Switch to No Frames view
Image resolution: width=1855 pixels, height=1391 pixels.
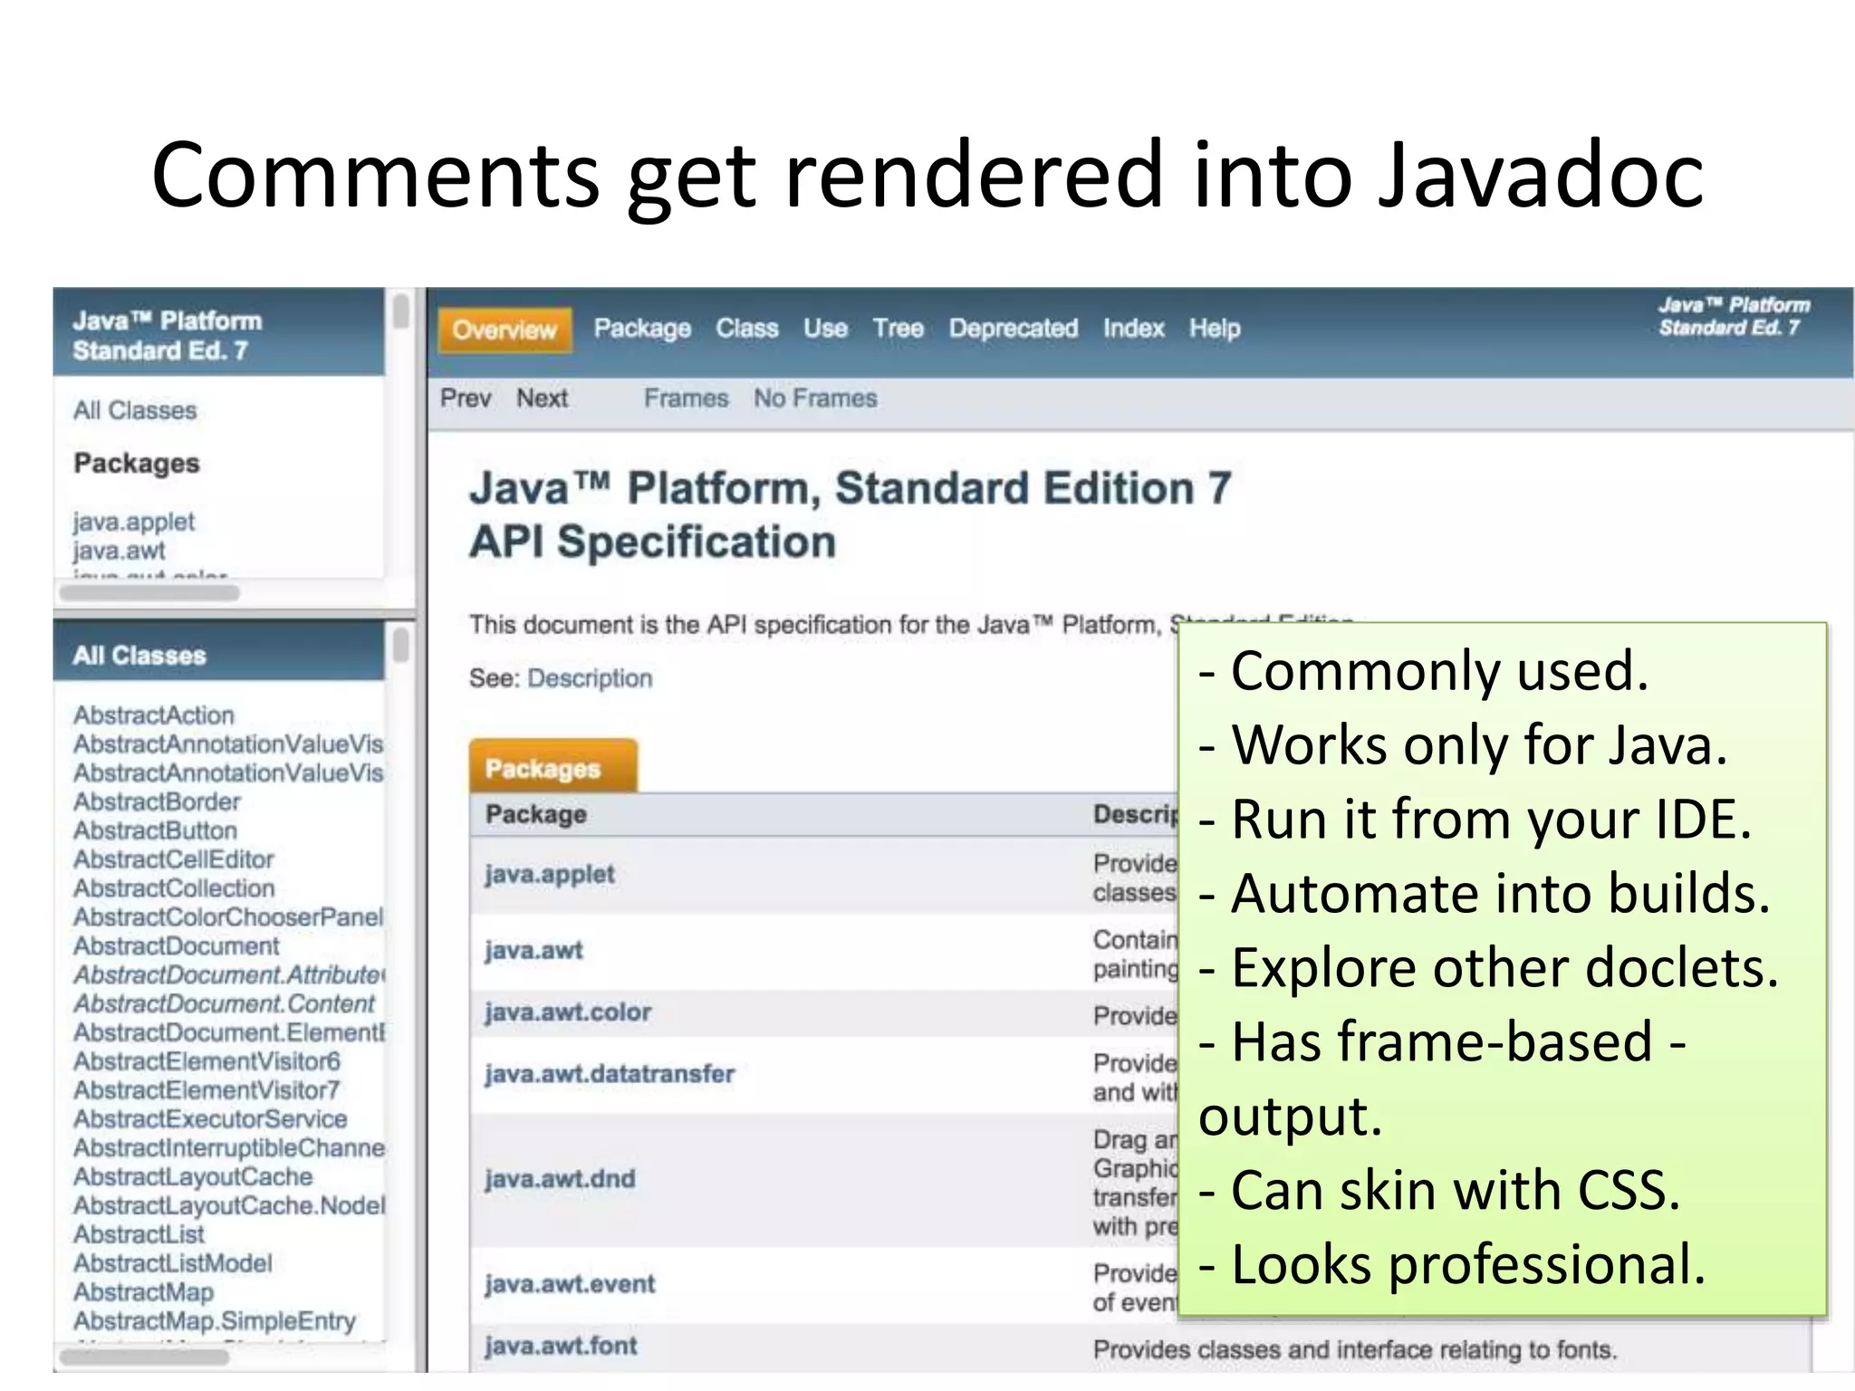pyautogui.click(x=815, y=398)
